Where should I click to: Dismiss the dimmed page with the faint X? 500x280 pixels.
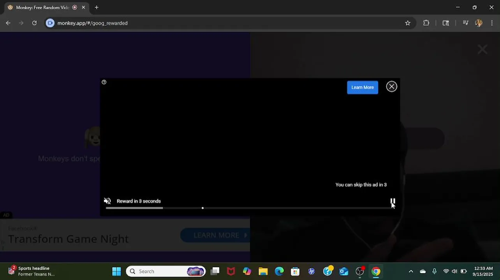click(482, 49)
